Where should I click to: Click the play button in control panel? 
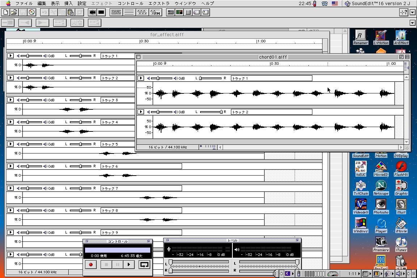pos(129,265)
